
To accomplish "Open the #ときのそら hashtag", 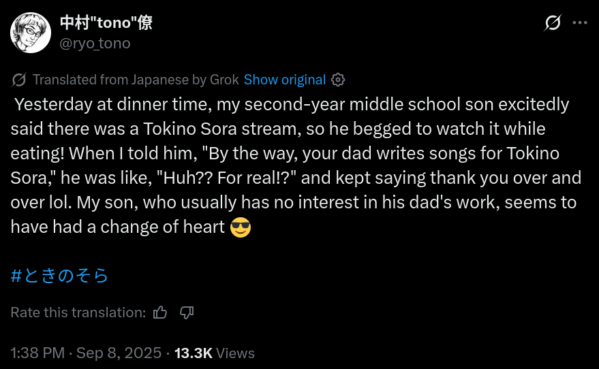I will pos(60,276).
